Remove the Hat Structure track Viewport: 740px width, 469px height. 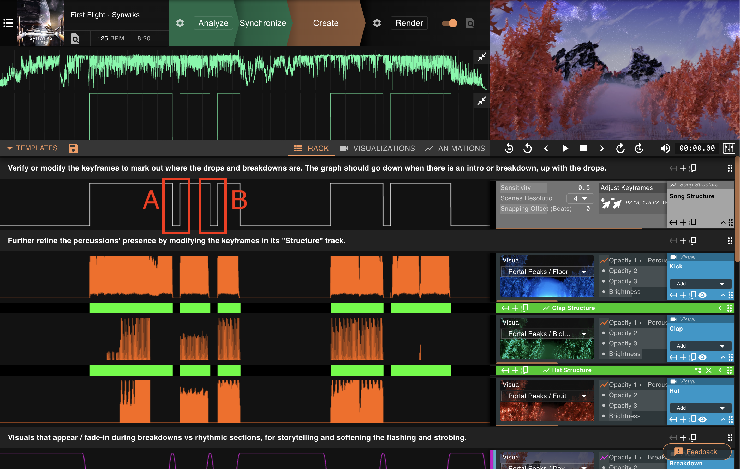point(709,370)
